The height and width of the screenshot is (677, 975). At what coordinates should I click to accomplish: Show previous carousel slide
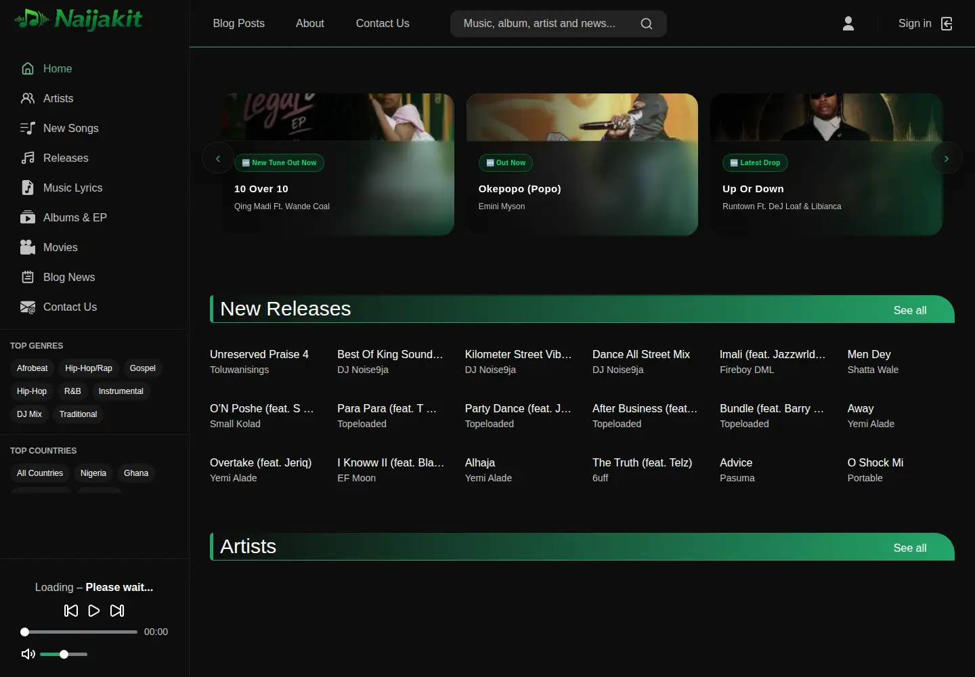tap(218, 158)
